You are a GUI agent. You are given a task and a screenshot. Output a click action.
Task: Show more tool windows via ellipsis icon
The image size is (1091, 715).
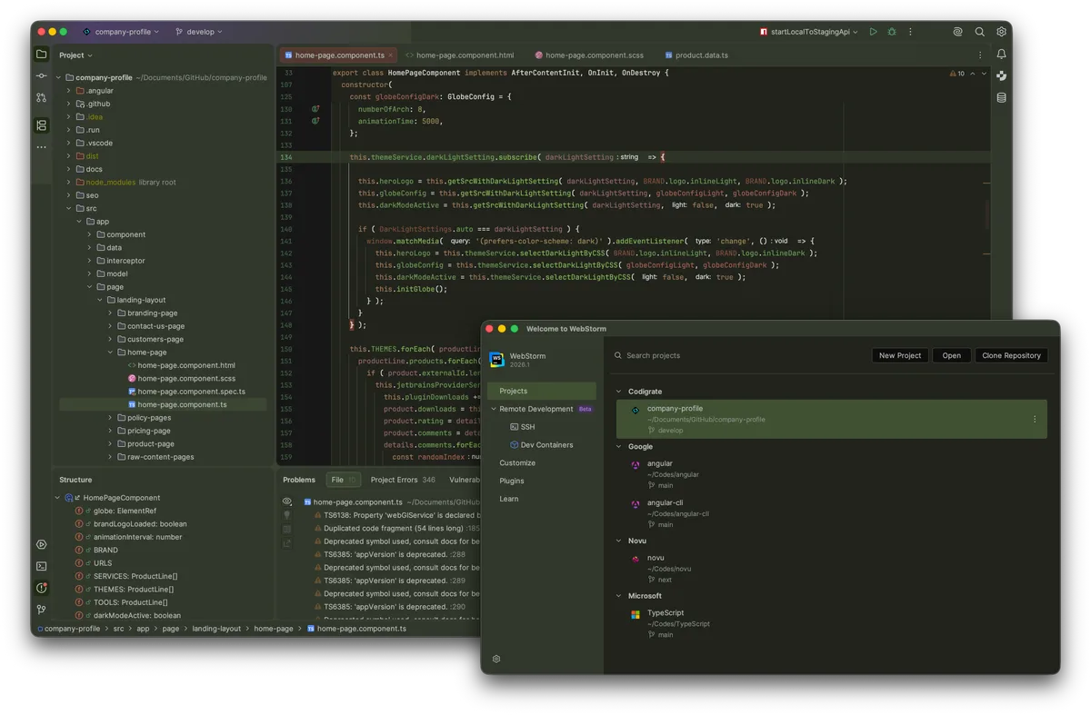pyautogui.click(x=41, y=147)
